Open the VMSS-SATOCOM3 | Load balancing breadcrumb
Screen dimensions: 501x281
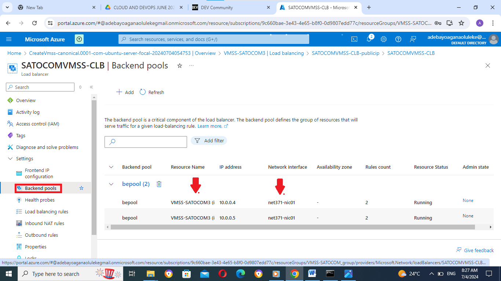pos(264,53)
